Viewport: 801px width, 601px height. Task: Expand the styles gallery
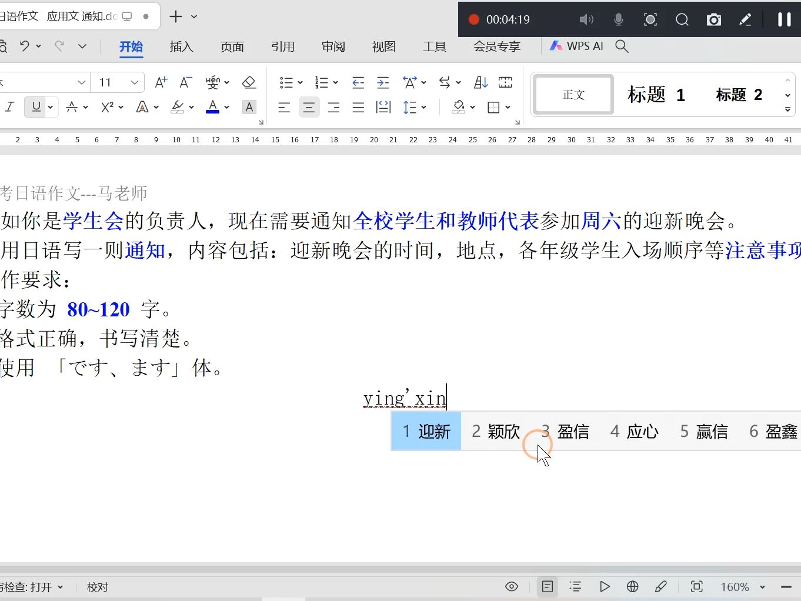(787, 109)
